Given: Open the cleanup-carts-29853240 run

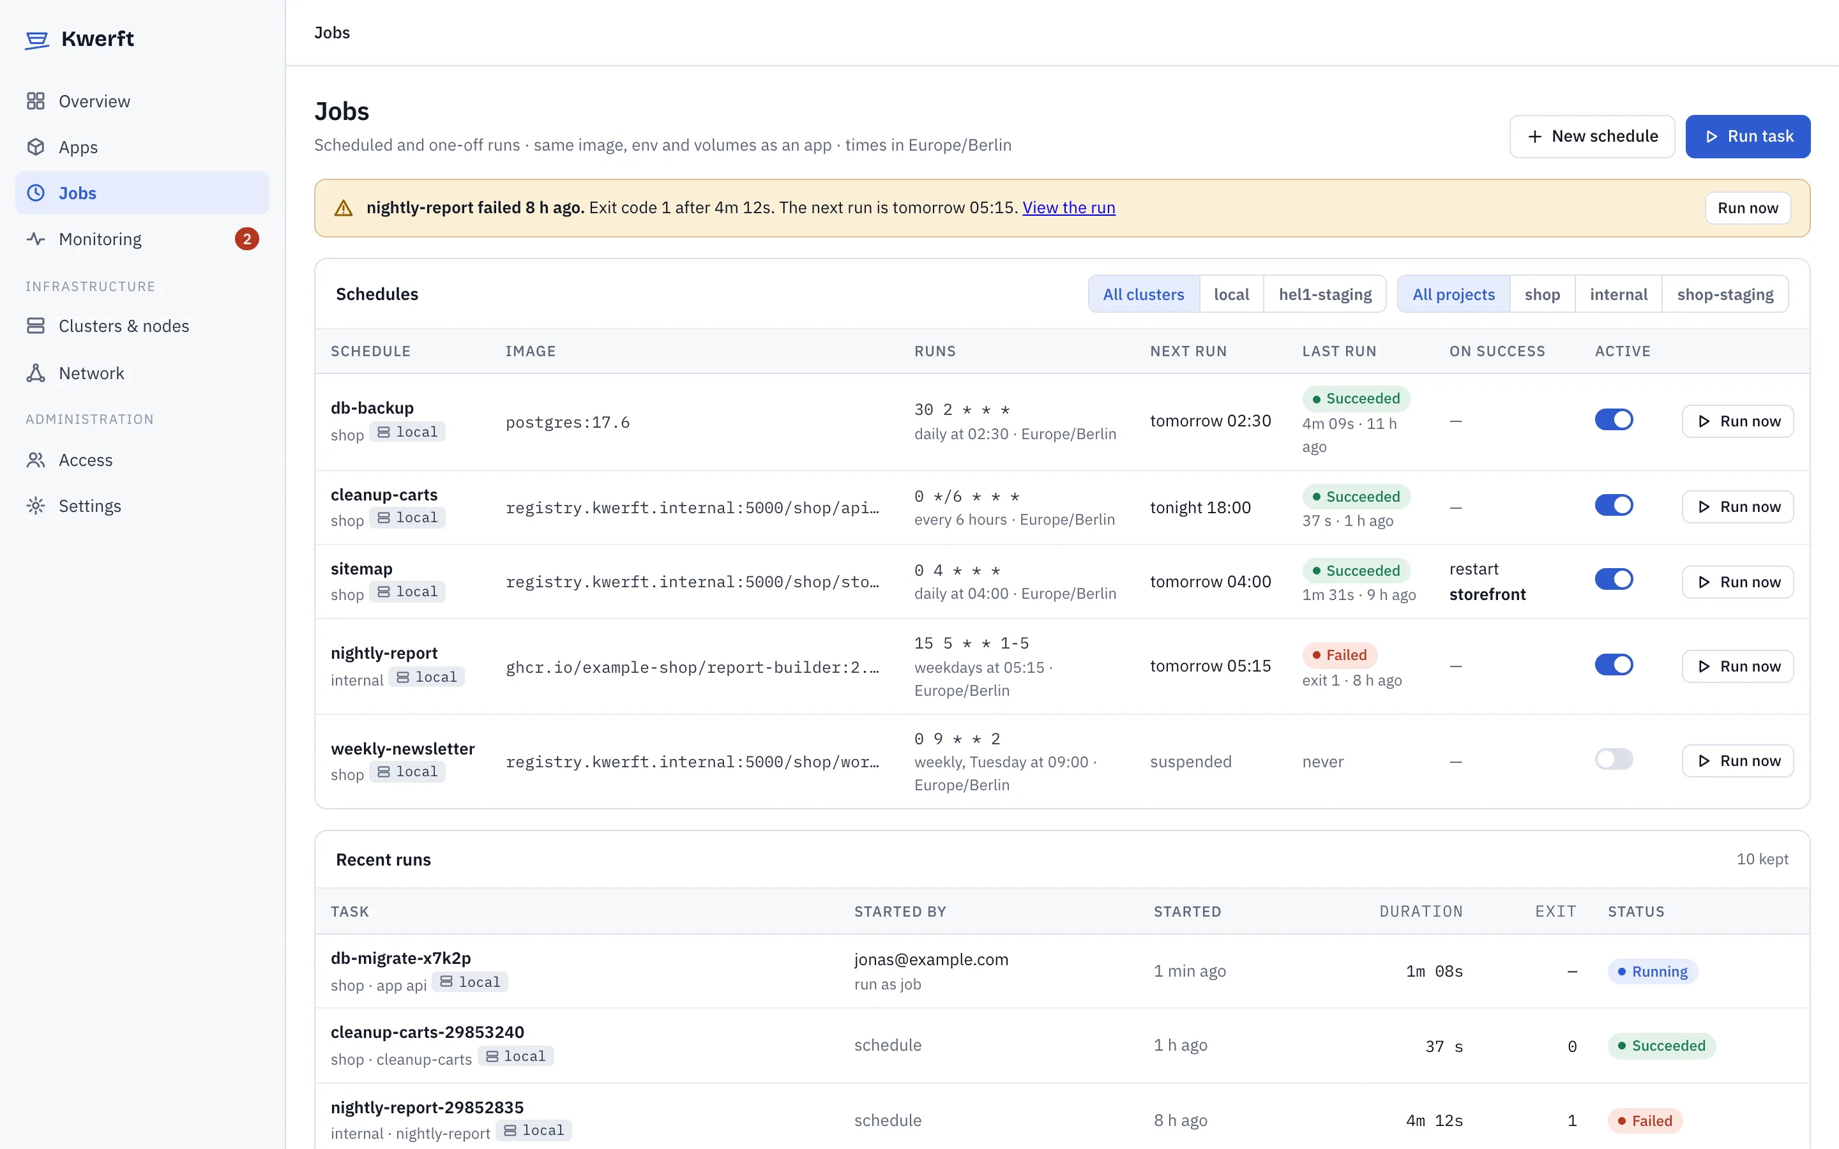Looking at the screenshot, I should pyautogui.click(x=427, y=1032).
